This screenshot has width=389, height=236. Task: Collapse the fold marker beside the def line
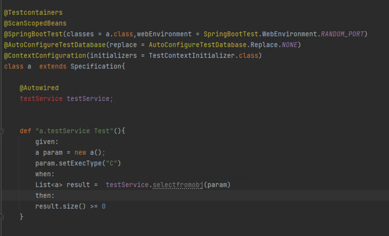point(1,131)
